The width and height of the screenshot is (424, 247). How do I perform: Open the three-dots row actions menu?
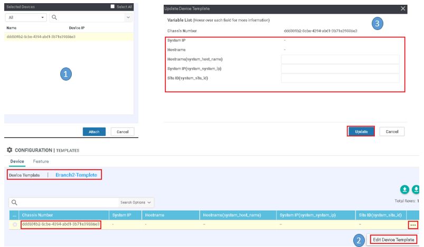pyautogui.click(x=412, y=225)
